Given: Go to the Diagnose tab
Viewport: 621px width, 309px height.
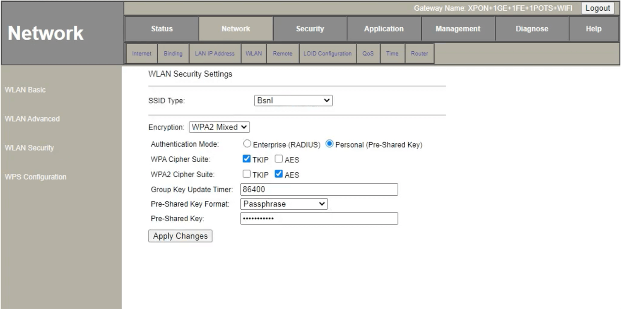Looking at the screenshot, I should 532,29.
